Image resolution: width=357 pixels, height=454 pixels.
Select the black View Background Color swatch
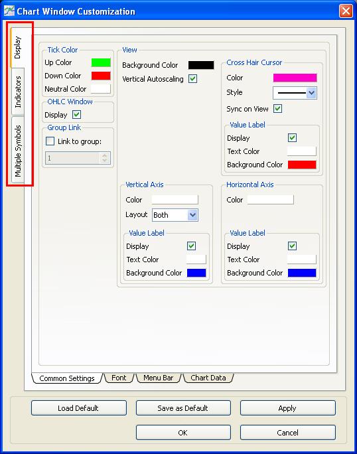[201, 65]
